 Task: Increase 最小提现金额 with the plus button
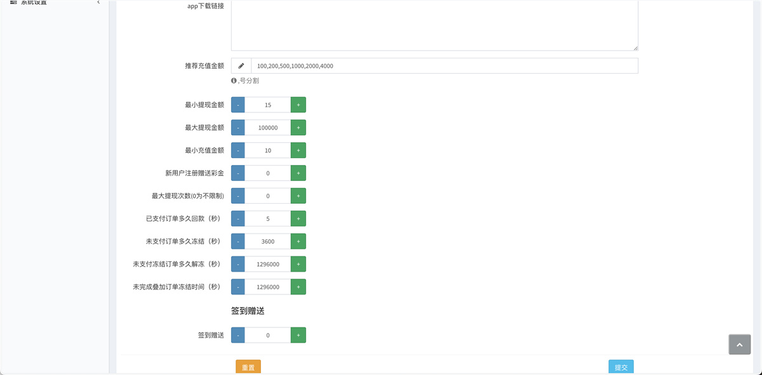pos(298,104)
